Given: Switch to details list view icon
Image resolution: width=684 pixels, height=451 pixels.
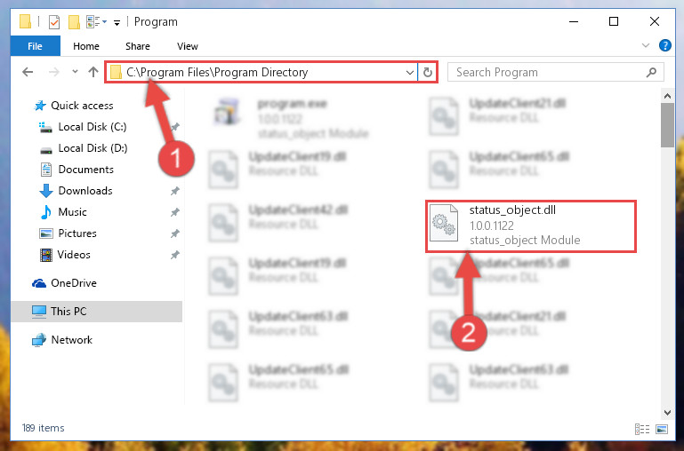Looking at the screenshot, I should [x=642, y=429].
